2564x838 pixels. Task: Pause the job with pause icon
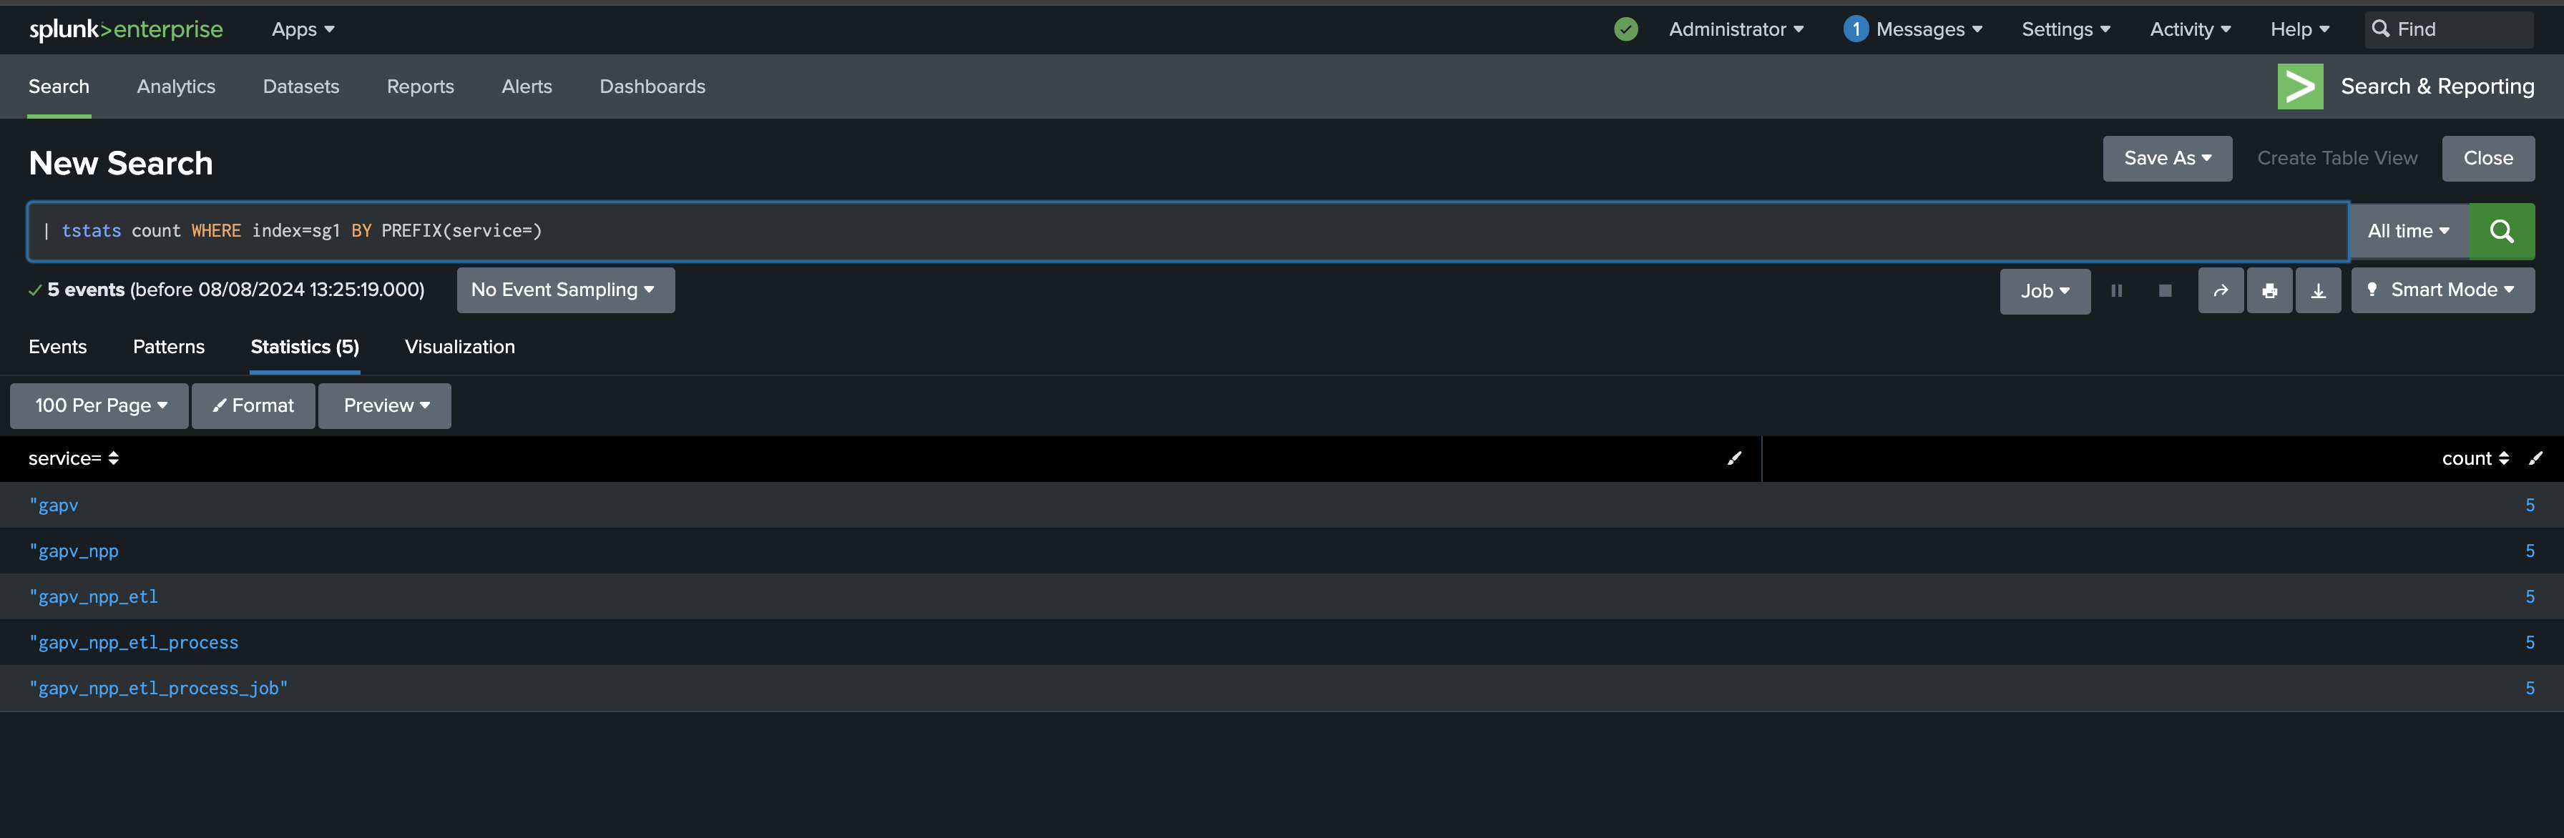(2117, 290)
